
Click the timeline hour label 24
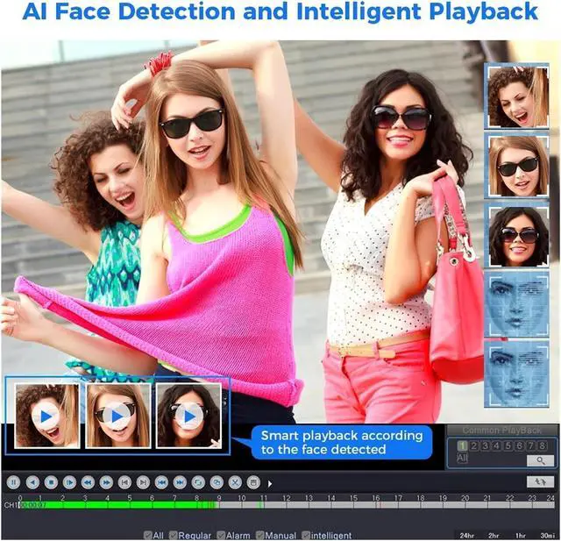click(550, 498)
